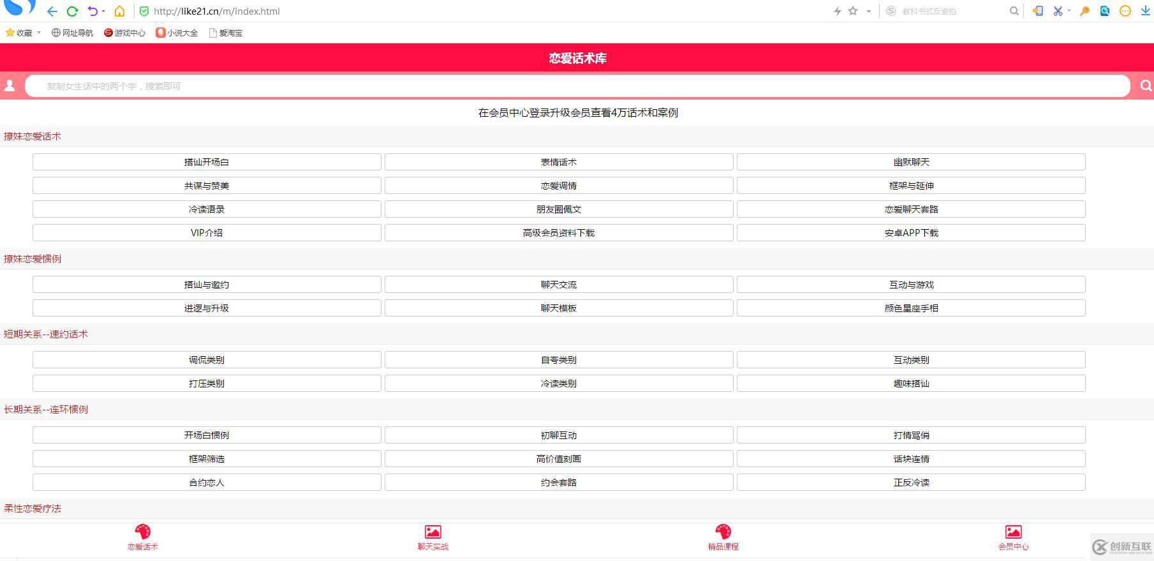This screenshot has height=561, width=1154.
Task: Select the 颜色星座手相 button
Action: pos(911,308)
